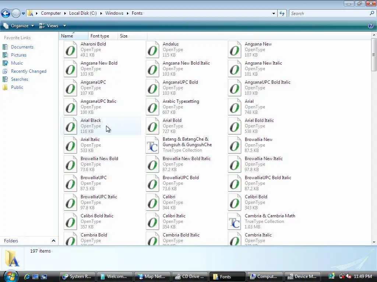The height and width of the screenshot is (282, 377).
Task: Click the AngsanaUPC Bold font icon
Action: pos(152,88)
